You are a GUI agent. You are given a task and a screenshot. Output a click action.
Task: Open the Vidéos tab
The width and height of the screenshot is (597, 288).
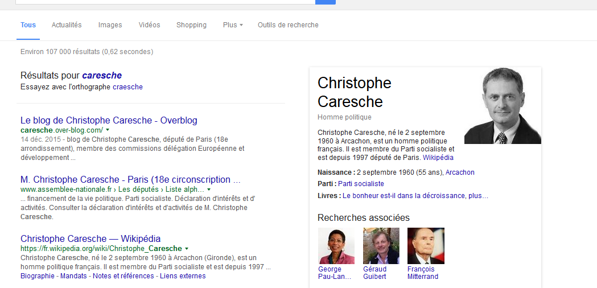click(x=149, y=25)
